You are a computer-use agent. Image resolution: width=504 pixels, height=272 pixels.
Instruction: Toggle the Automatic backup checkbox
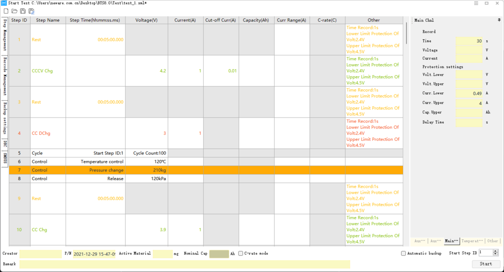[404, 253]
